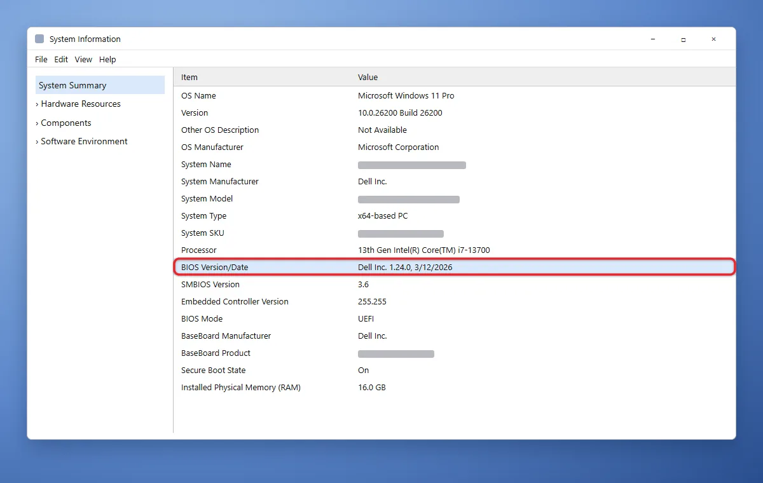Close the System Information window
Image resolution: width=763 pixels, height=483 pixels.
(714, 39)
